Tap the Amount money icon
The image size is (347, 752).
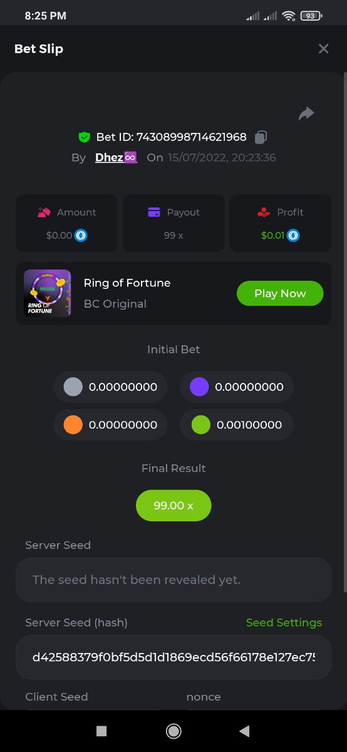tap(44, 212)
